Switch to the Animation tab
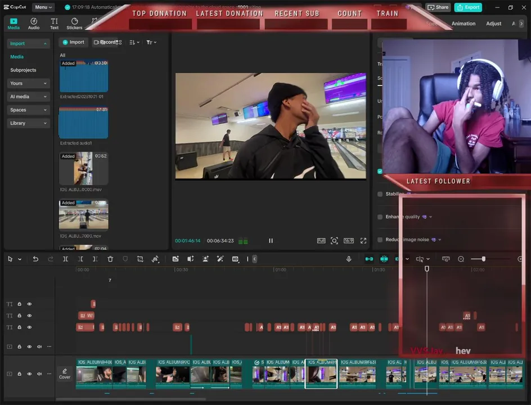This screenshot has height=405, width=531. [463, 24]
